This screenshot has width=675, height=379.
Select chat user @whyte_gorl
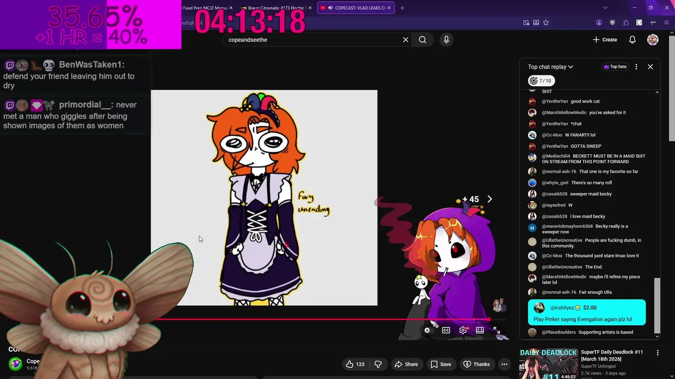point(555,183)
